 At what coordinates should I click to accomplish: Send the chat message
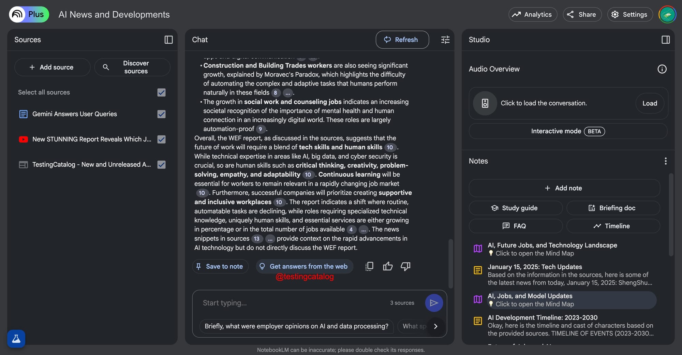click(x=434, y=303)
